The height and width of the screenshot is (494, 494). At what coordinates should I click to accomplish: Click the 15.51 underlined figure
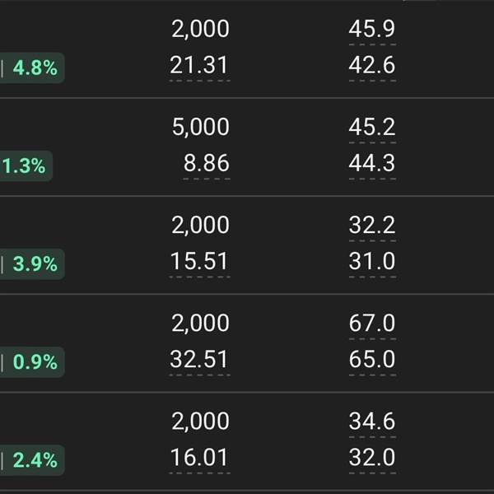199,262
